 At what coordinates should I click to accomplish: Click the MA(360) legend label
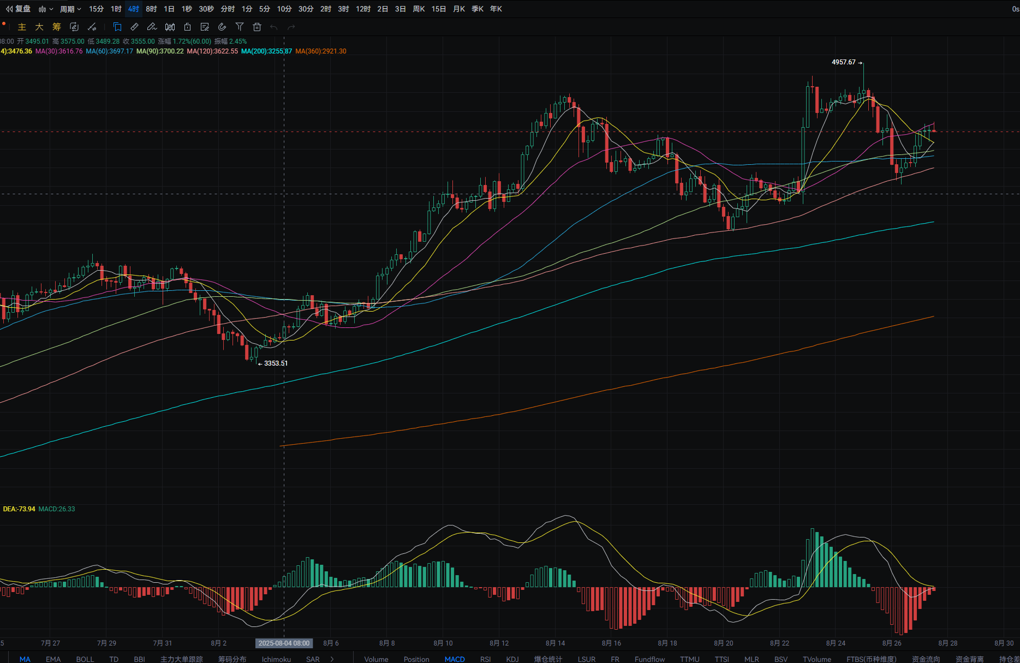pyautogui.click(x=321, y=51)
